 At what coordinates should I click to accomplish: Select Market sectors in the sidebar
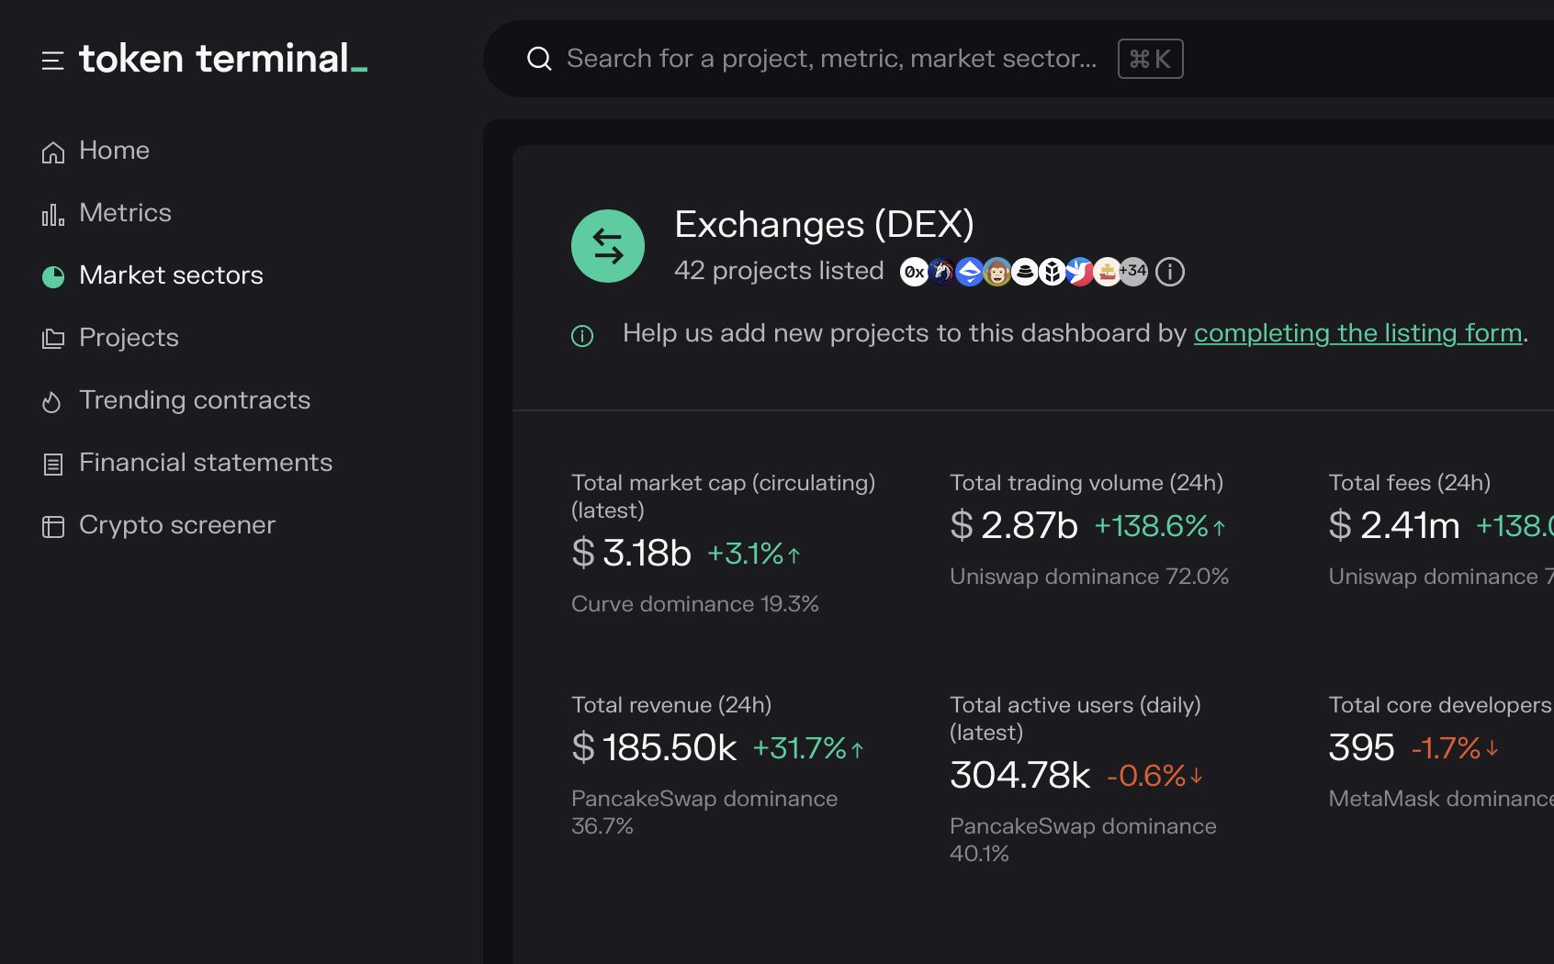coord(171,275)
